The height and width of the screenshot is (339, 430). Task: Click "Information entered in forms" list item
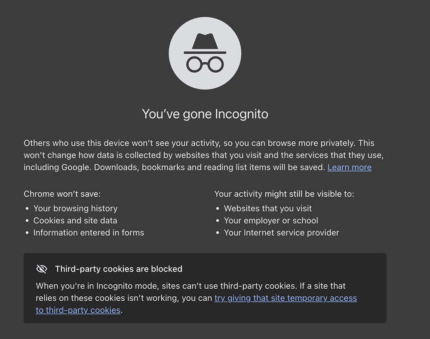tap(89, 233)
